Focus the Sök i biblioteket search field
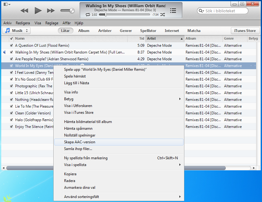Image resolution: width=262 pixels, height=202 pixels. (223, 11)
